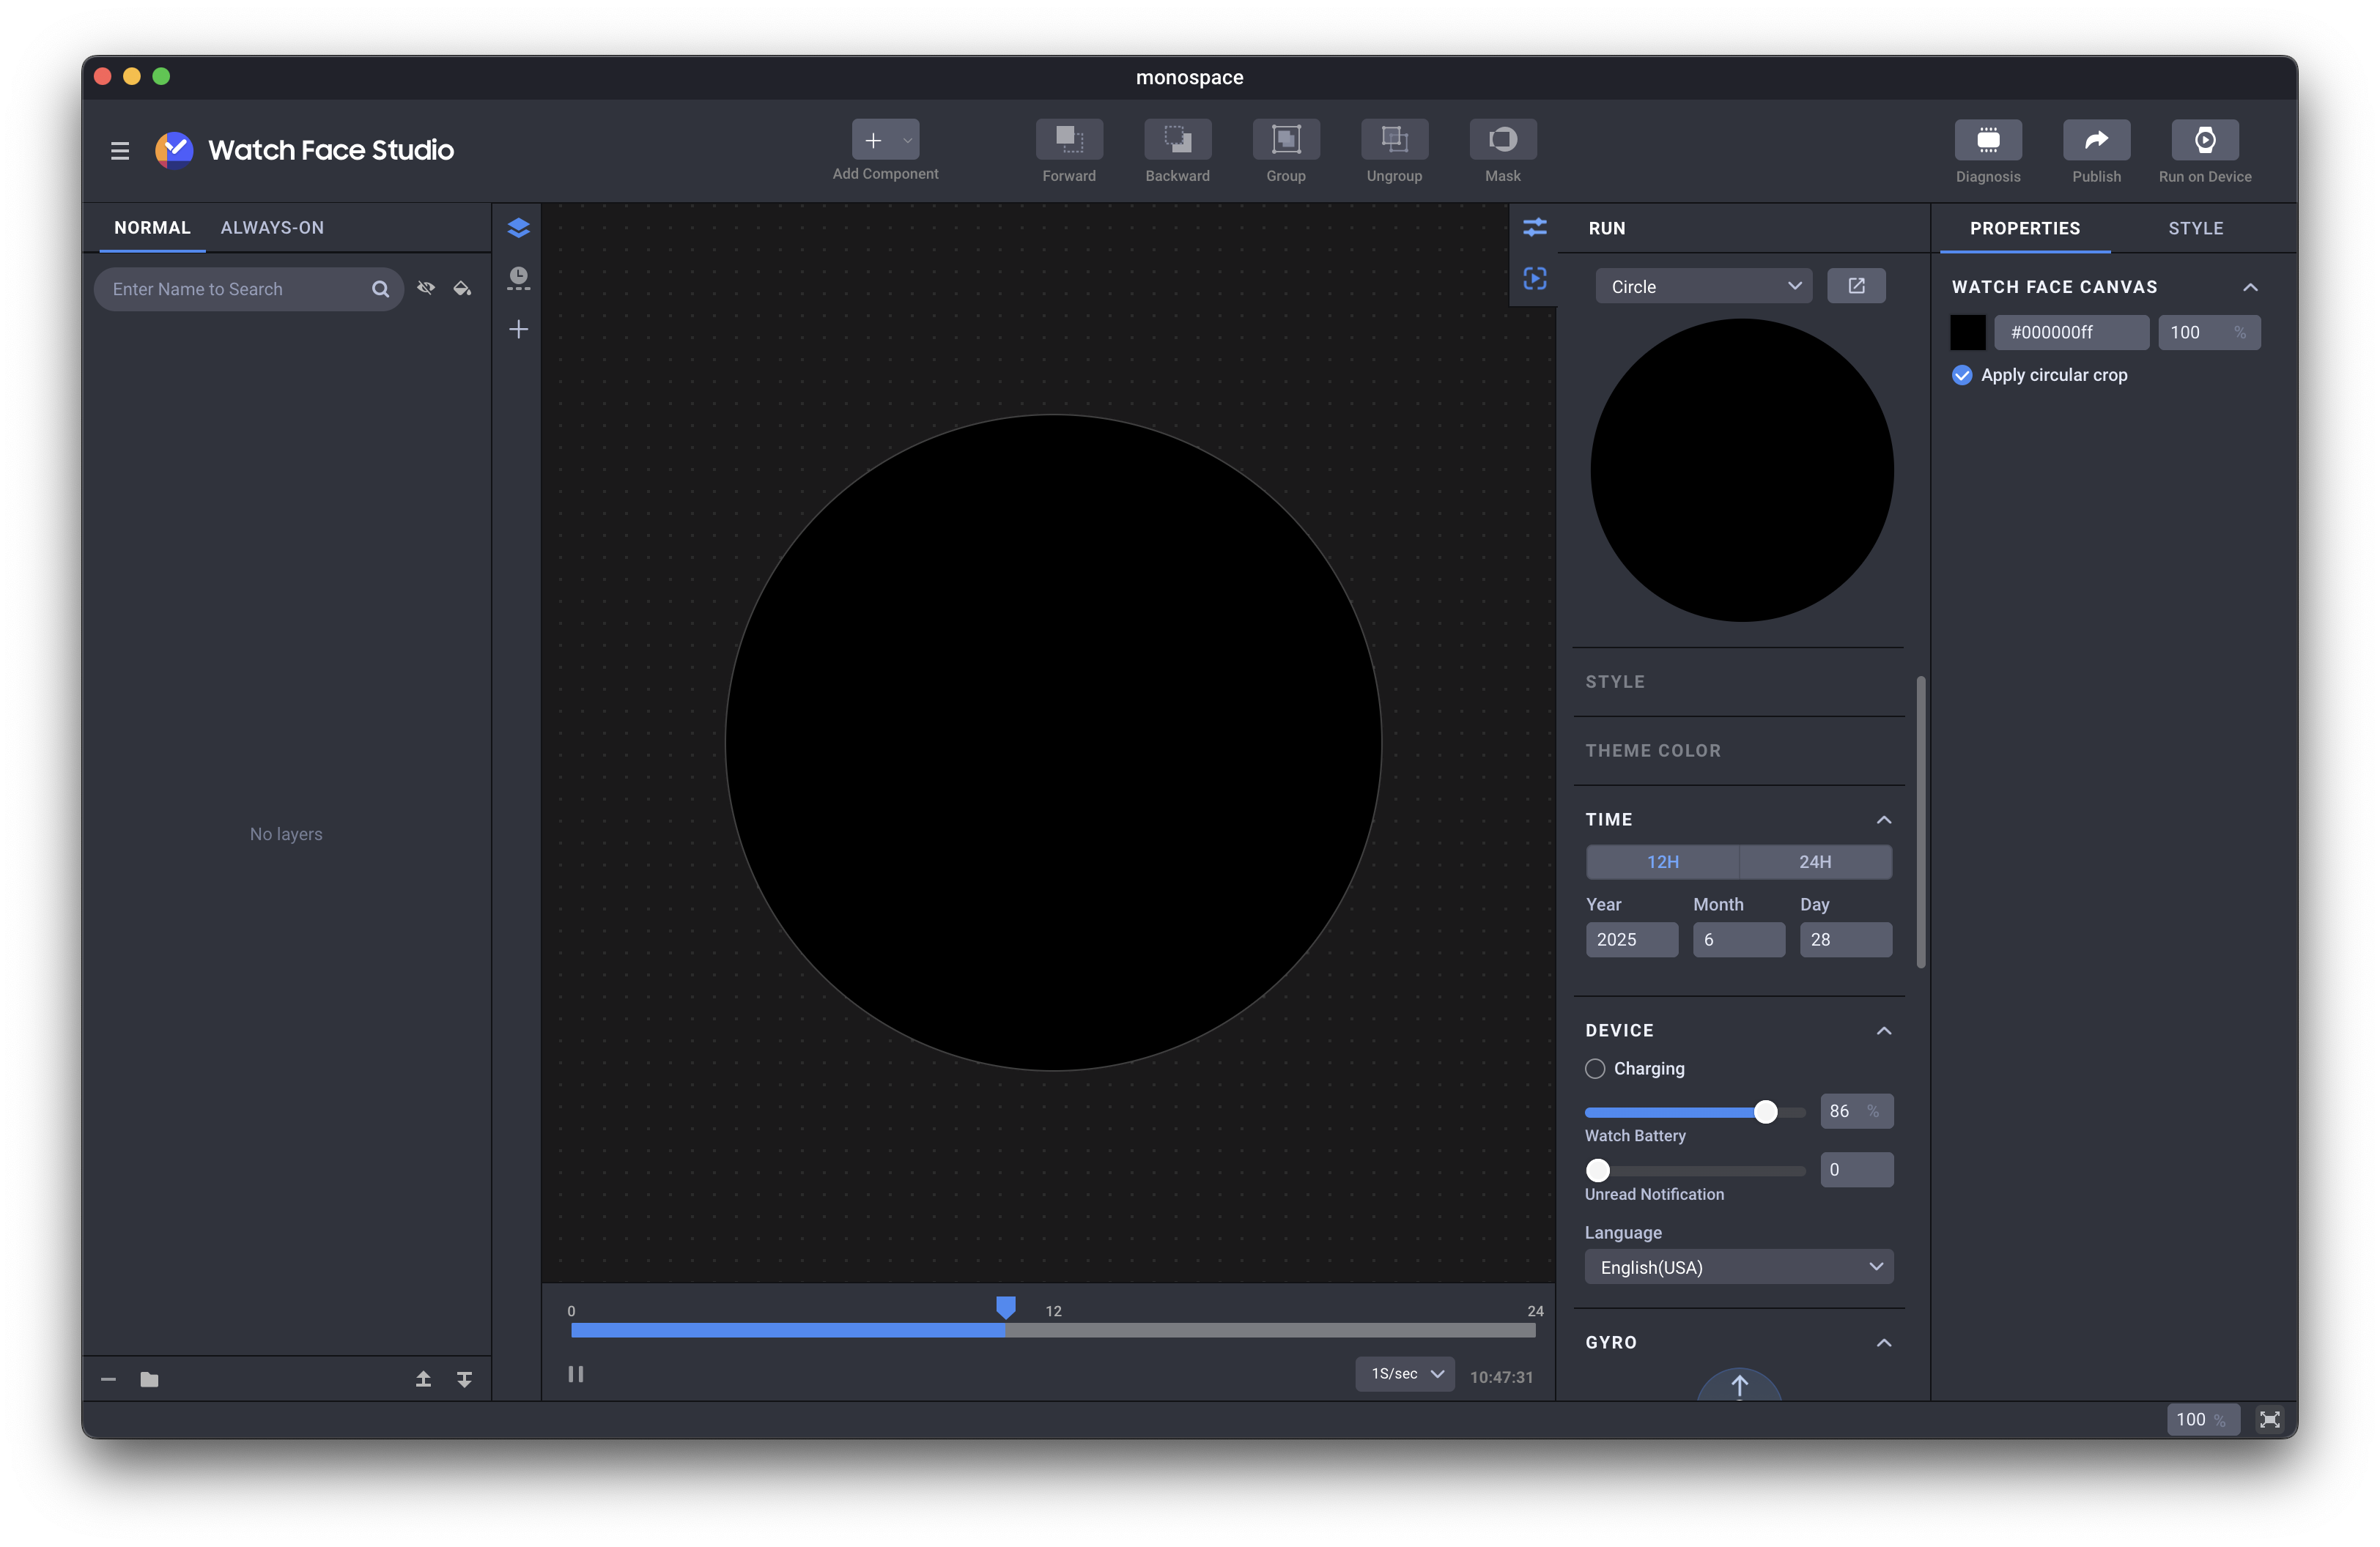The image size is (2380, 1547).
Task: Click Run on Device icon
Action: coord(2204,140)
